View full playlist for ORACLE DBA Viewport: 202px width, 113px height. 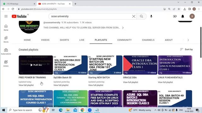point(130,82)
